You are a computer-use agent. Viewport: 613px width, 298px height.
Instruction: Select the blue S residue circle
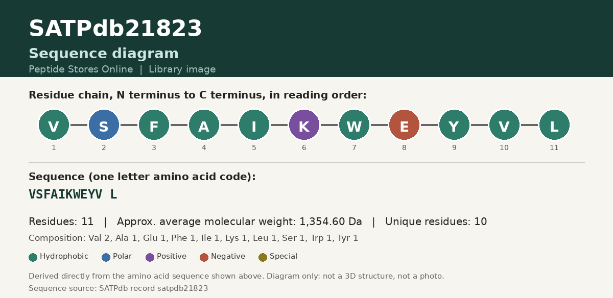pos(104,125)
